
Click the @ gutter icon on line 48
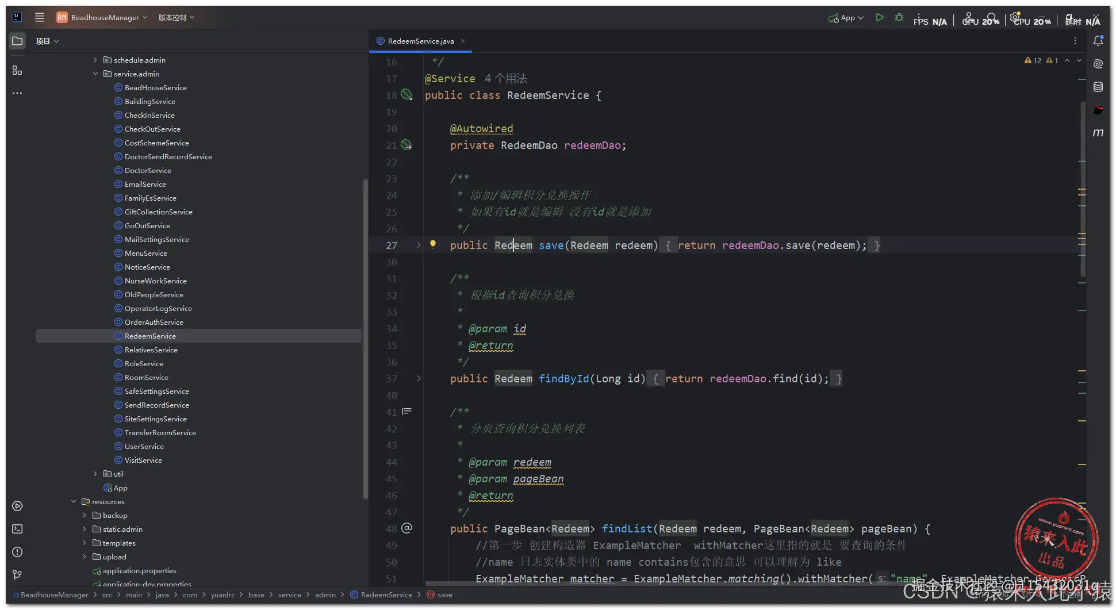pos(406,528)
